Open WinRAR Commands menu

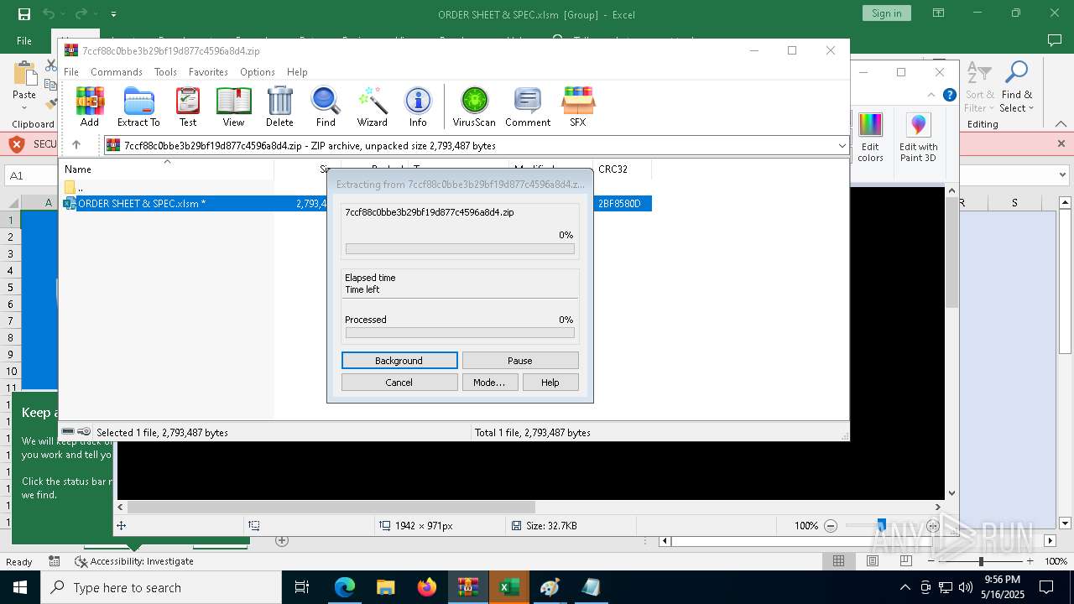tap(117, 72)
